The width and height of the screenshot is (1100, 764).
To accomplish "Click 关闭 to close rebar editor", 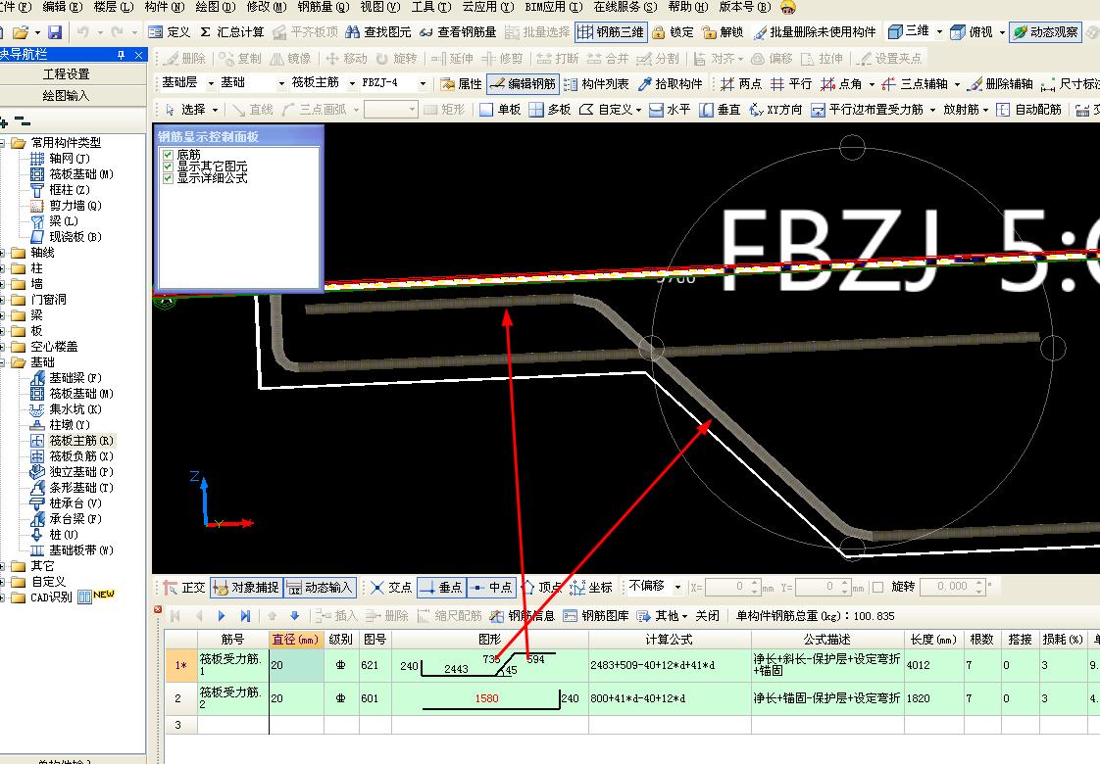I will point(707,615).
